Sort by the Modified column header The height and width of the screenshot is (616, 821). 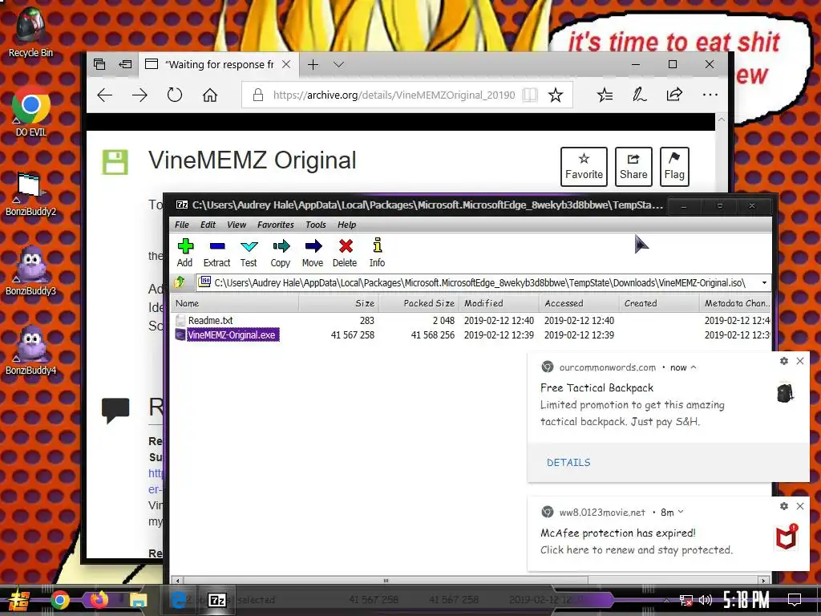coord(499,303)
